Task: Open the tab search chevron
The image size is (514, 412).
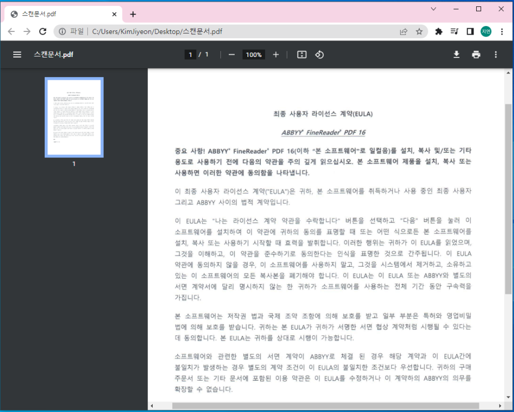Action: coord(433,9)
